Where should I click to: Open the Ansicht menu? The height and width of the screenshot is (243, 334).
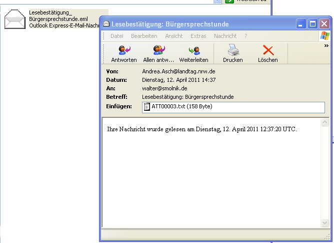click(174, 36)
